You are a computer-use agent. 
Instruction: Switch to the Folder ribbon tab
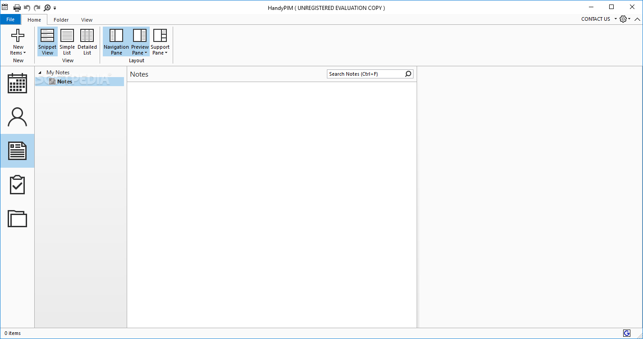(x=61, y=20)
